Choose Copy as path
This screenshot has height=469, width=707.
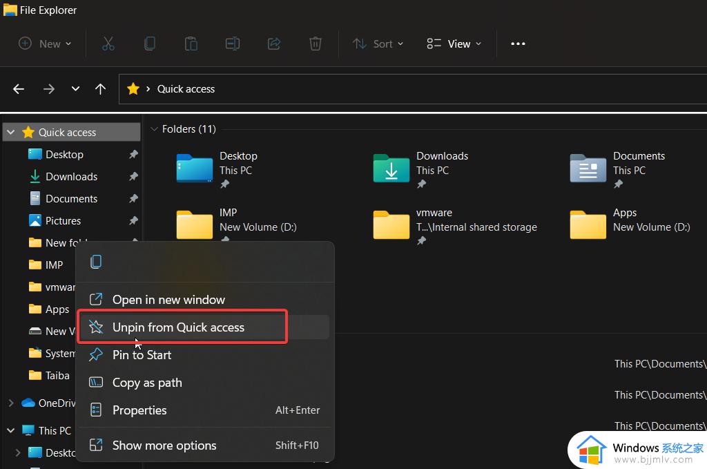click(205, 383)
